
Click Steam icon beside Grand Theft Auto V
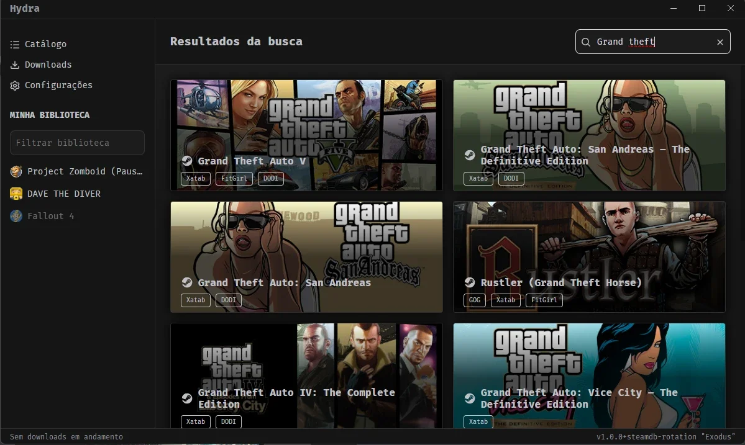pos(187,161)
